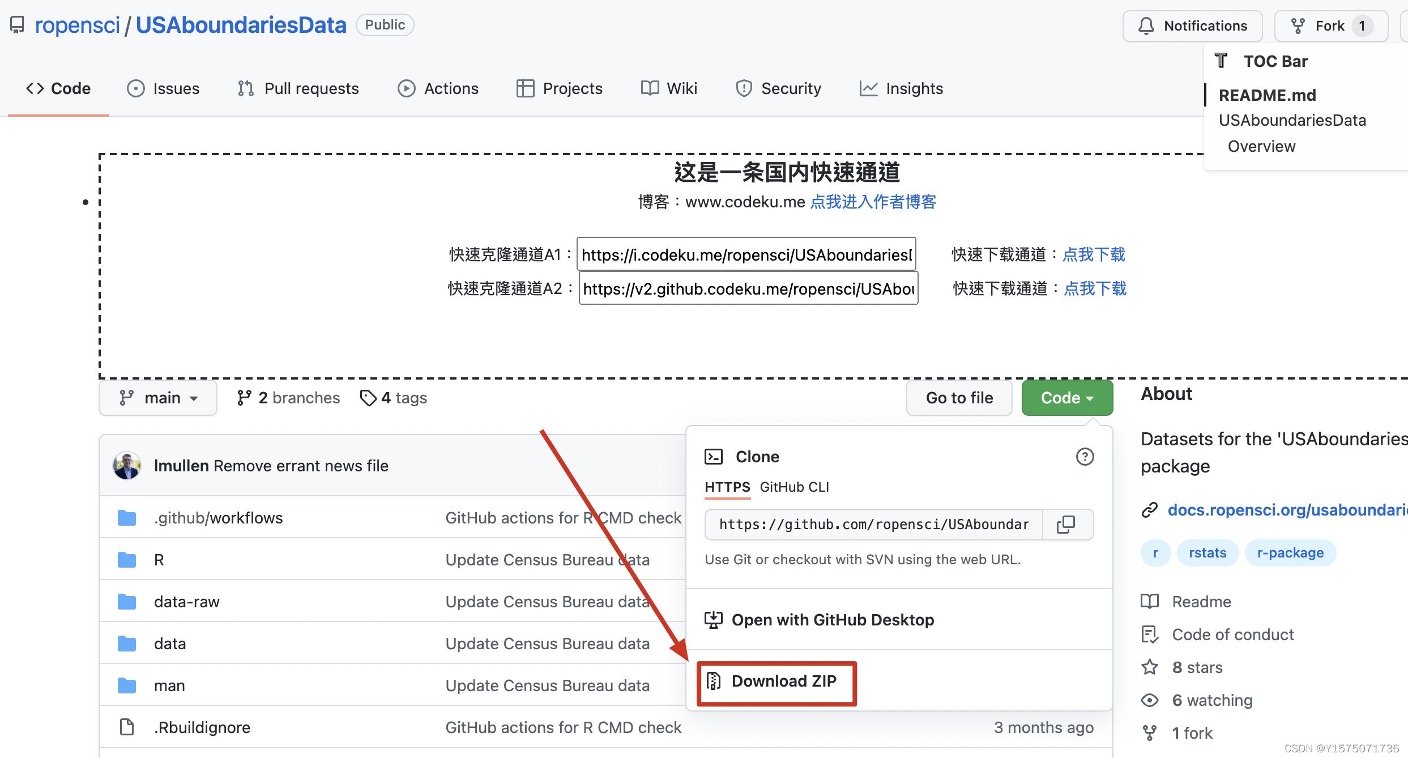Viewport: 1408px width, 758px height.
Task: Open the data-raw folder name
Action: pos(187,602)
